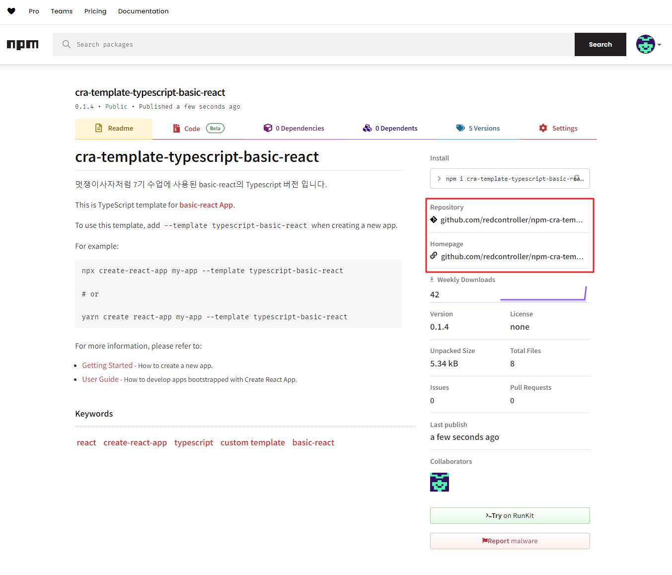The height and width of the screenshot is (575, 672).
Task: Click the npm i install command box
Action: point(510,178)
